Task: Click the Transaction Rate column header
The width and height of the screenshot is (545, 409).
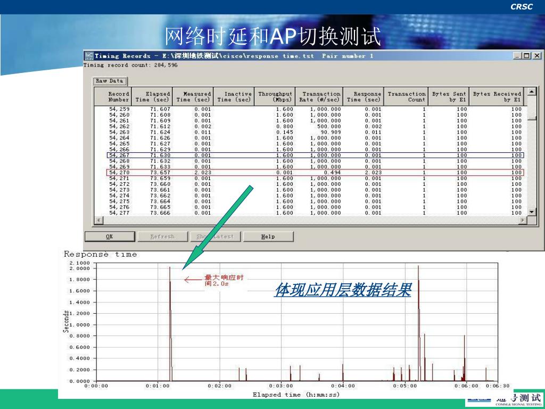Action: 319,97
